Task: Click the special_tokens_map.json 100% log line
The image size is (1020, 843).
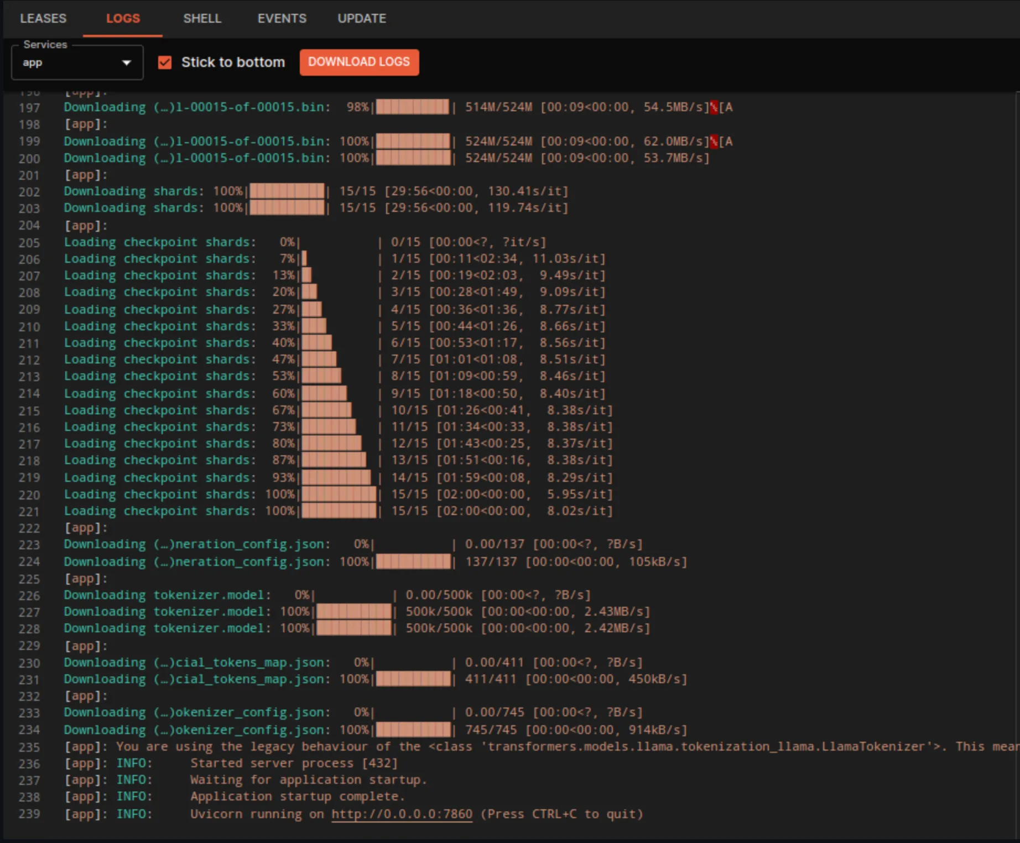Action: 375,679
